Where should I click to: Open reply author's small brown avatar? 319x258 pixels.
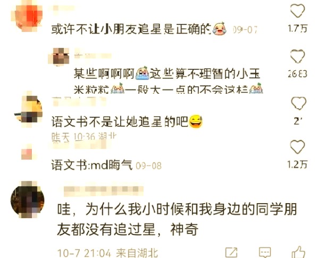58,57
